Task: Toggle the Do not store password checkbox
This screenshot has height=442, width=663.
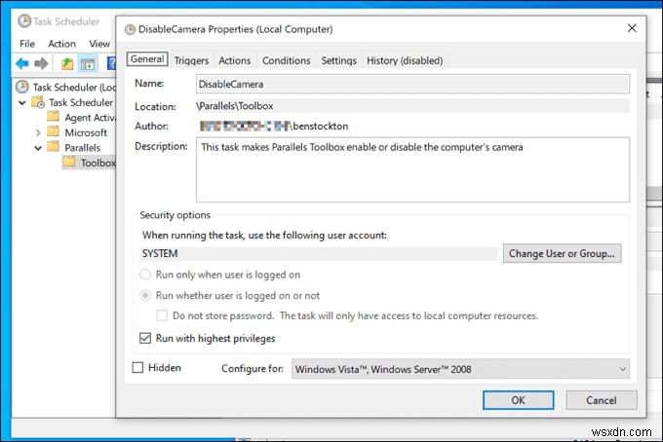Action: (x=162, y=315)
